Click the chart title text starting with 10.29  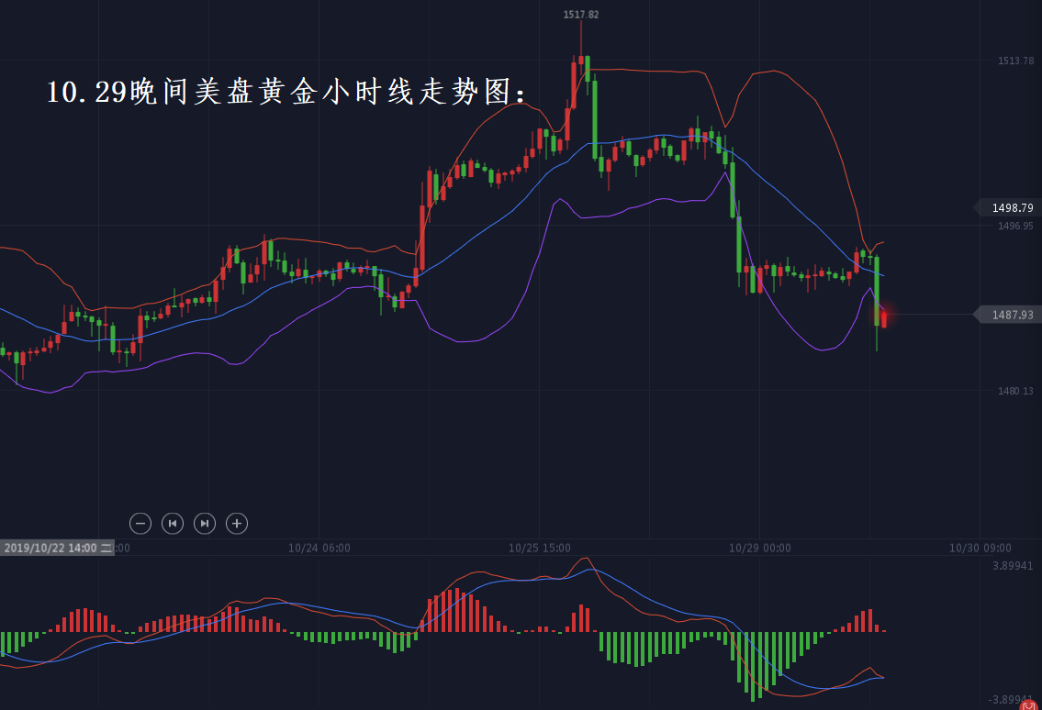click(x=287, y=92)
